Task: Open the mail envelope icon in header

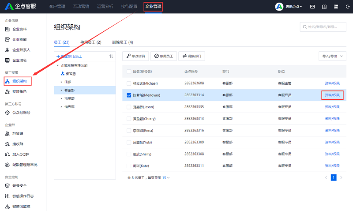Action: point(312,7)
